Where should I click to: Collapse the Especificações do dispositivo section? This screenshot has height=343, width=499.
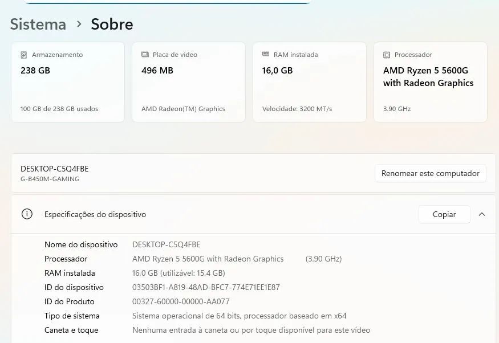click(x=482, y=214)
